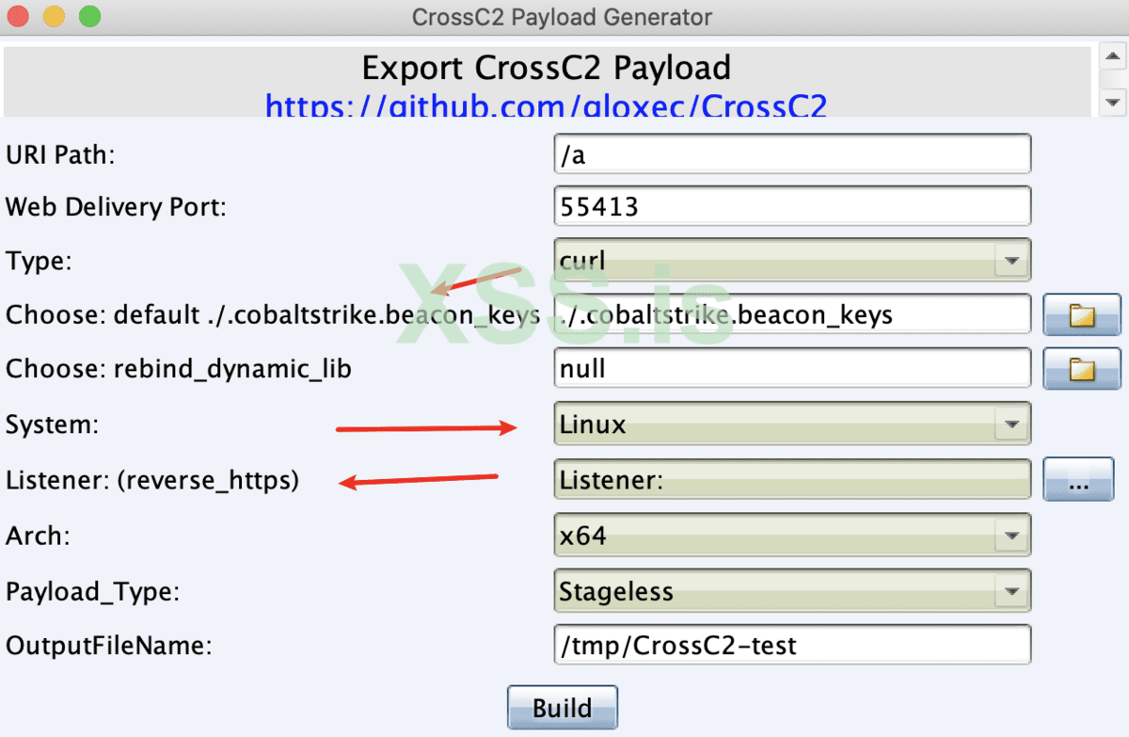Click the OutputFileName input field
Screen dimensions: 1129x737
[793, 646]
